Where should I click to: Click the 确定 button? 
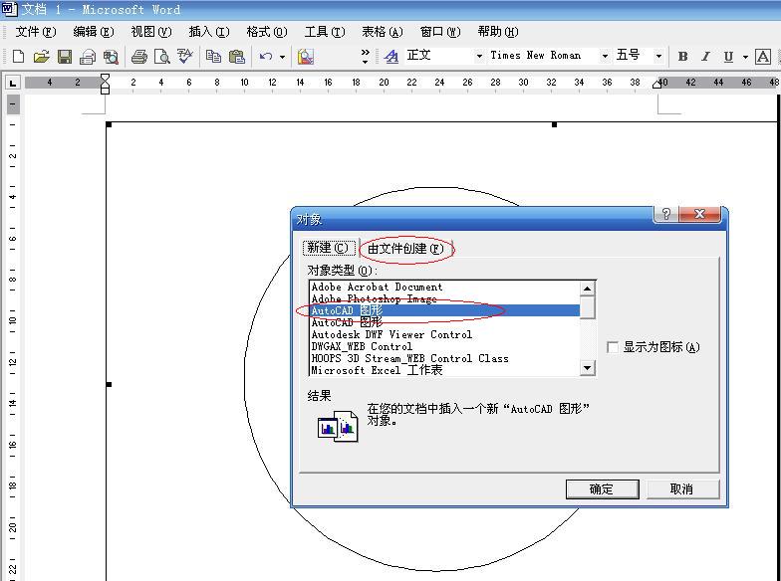pyautogui.click(x=602, y=489)
